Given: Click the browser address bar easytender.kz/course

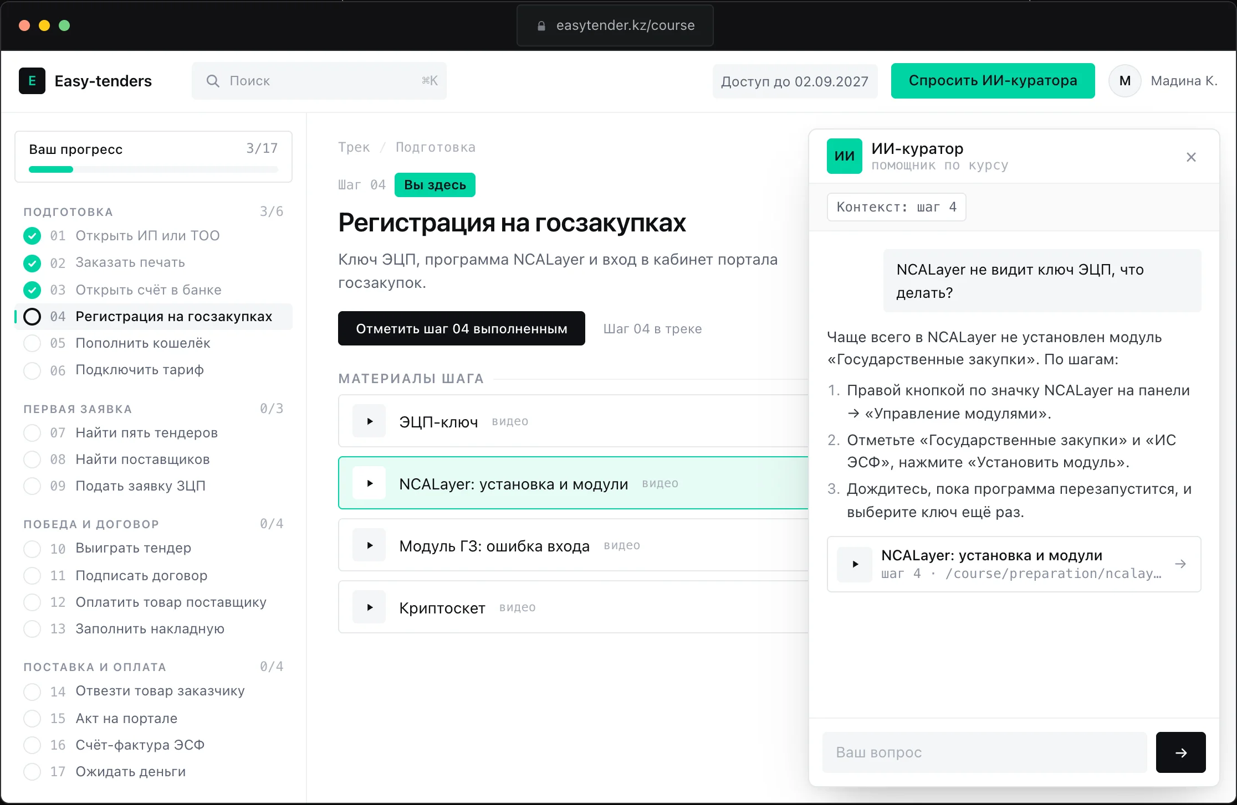Looking at the screenshot, I should point(615,25).
